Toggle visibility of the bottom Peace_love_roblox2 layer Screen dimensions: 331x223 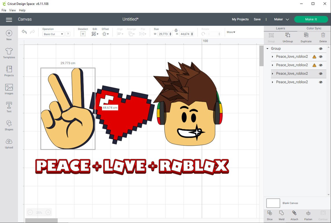click(x=321, y=82)
